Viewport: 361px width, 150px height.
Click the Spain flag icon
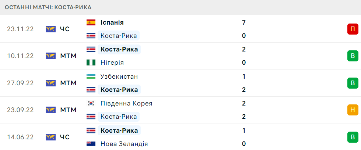point(91,22)
